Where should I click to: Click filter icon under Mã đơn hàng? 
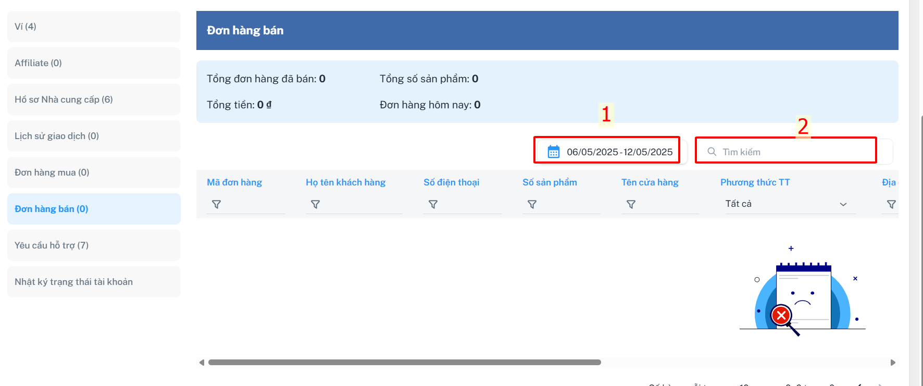tap(217, 204)
